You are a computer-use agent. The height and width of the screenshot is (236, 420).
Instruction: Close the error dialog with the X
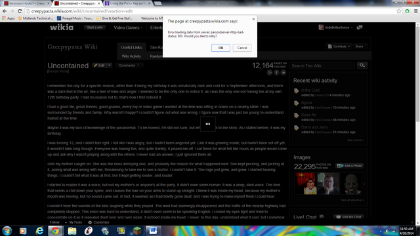click(253, 19)
